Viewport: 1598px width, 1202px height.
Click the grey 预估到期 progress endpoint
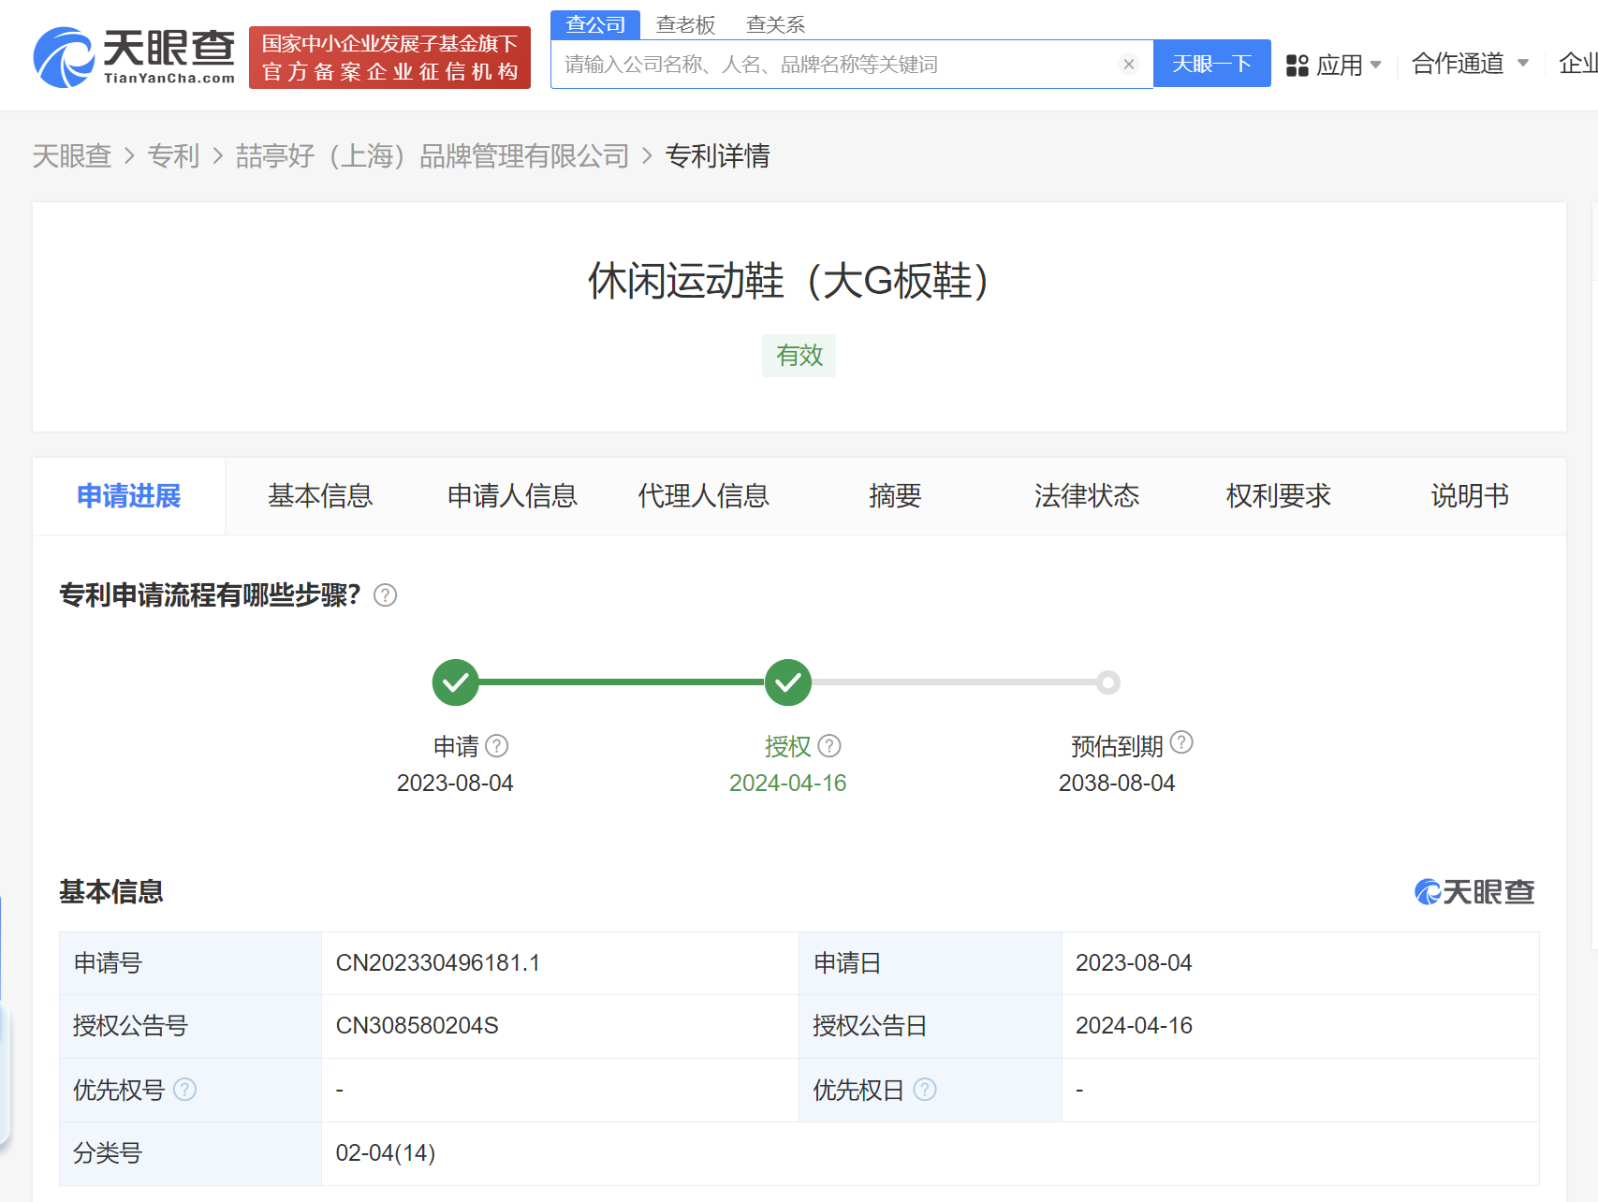click(x=1107, y=682)
